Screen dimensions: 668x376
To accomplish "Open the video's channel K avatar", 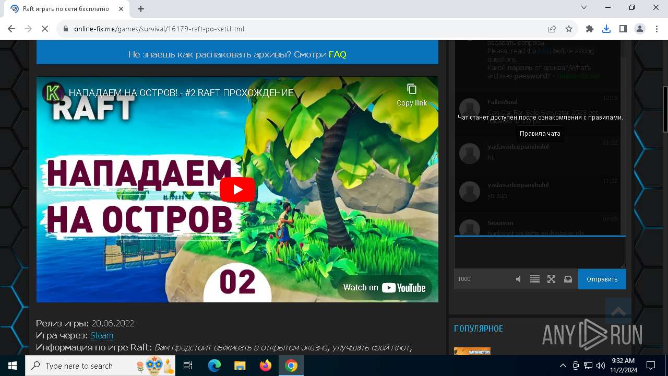I will pos(53,92).
